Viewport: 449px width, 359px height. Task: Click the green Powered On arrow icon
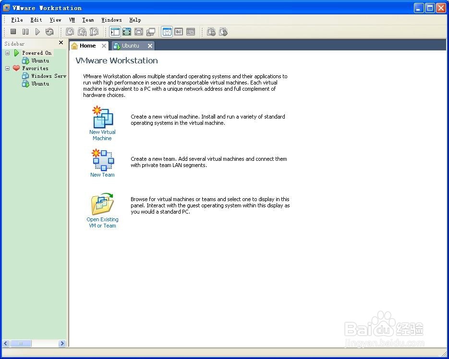16,53
